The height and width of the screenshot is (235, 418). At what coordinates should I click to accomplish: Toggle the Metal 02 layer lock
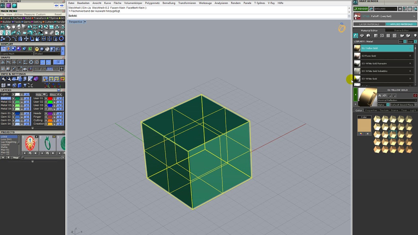click(x=22, y=102)
